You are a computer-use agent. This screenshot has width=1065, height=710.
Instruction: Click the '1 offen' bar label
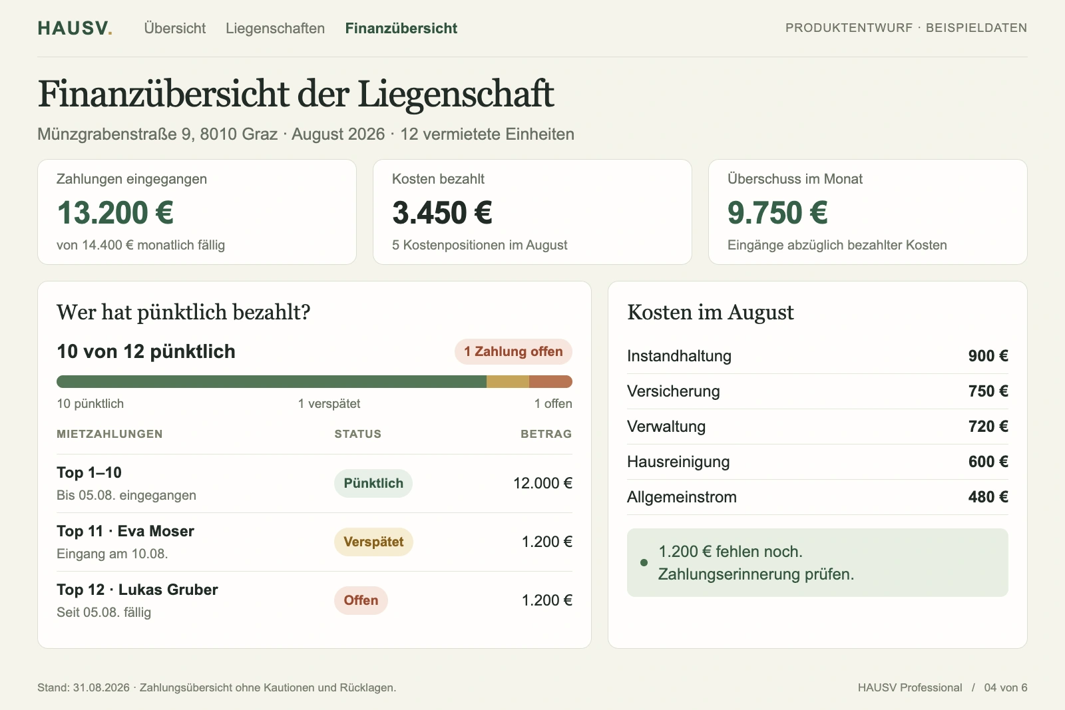553,404
